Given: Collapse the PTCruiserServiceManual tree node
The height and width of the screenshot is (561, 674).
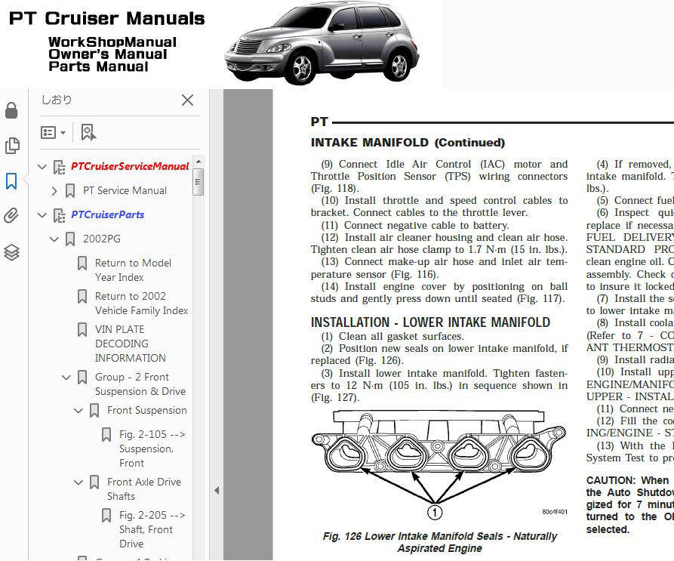Looking at the screenshot, I should point(42,167).
